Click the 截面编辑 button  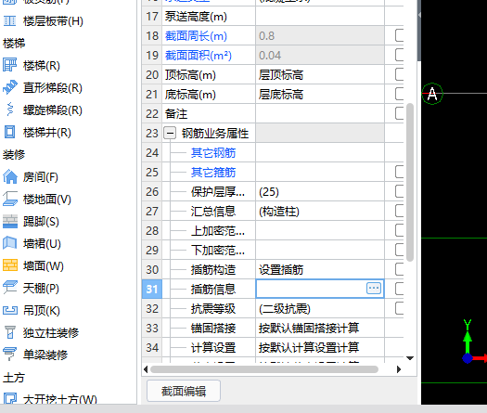(x=184, y=391)
